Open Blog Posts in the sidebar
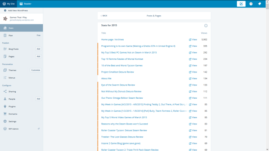269x151 pixels. coord(13,49)
